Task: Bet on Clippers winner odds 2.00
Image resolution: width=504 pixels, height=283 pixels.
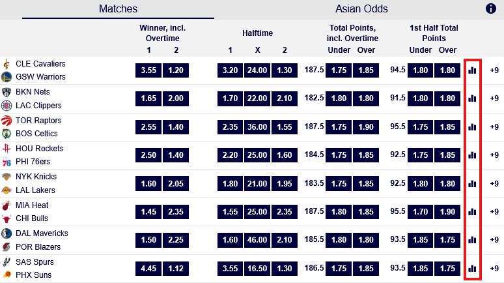Action: (x=175, y=98)
